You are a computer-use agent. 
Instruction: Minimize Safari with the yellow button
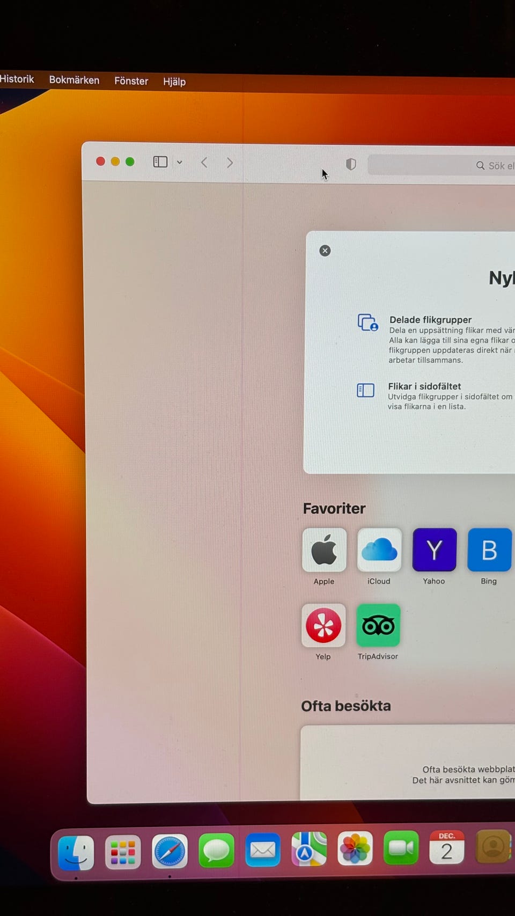pos(115,162)
